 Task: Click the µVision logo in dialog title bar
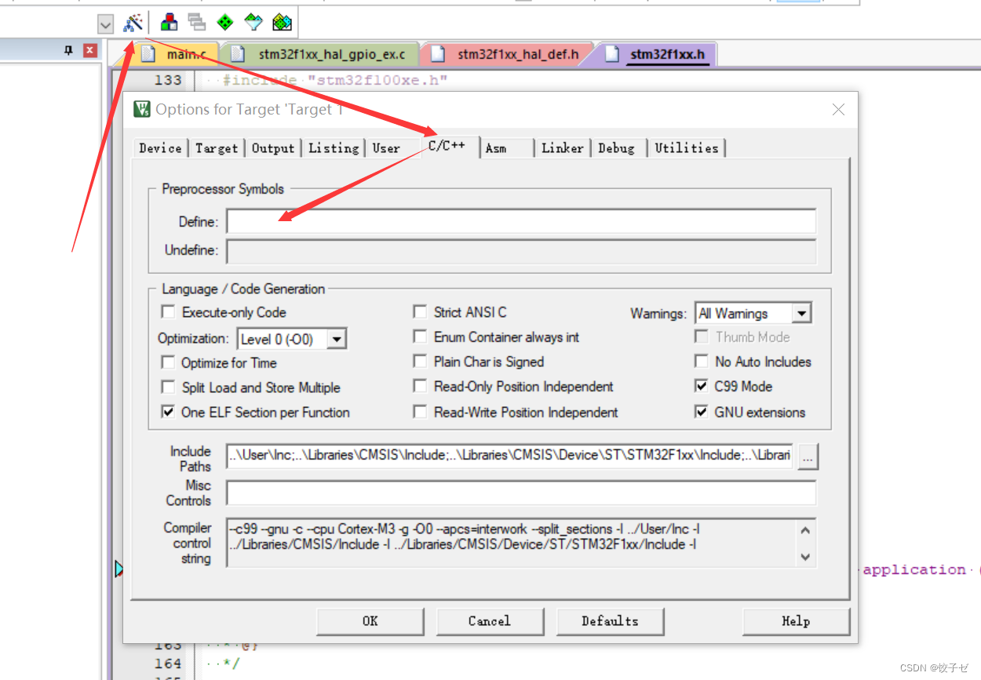140,109
